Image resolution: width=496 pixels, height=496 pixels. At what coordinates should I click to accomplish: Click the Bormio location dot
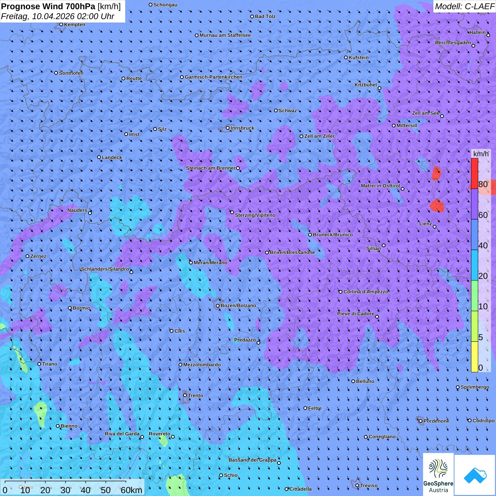coord(70,308)
